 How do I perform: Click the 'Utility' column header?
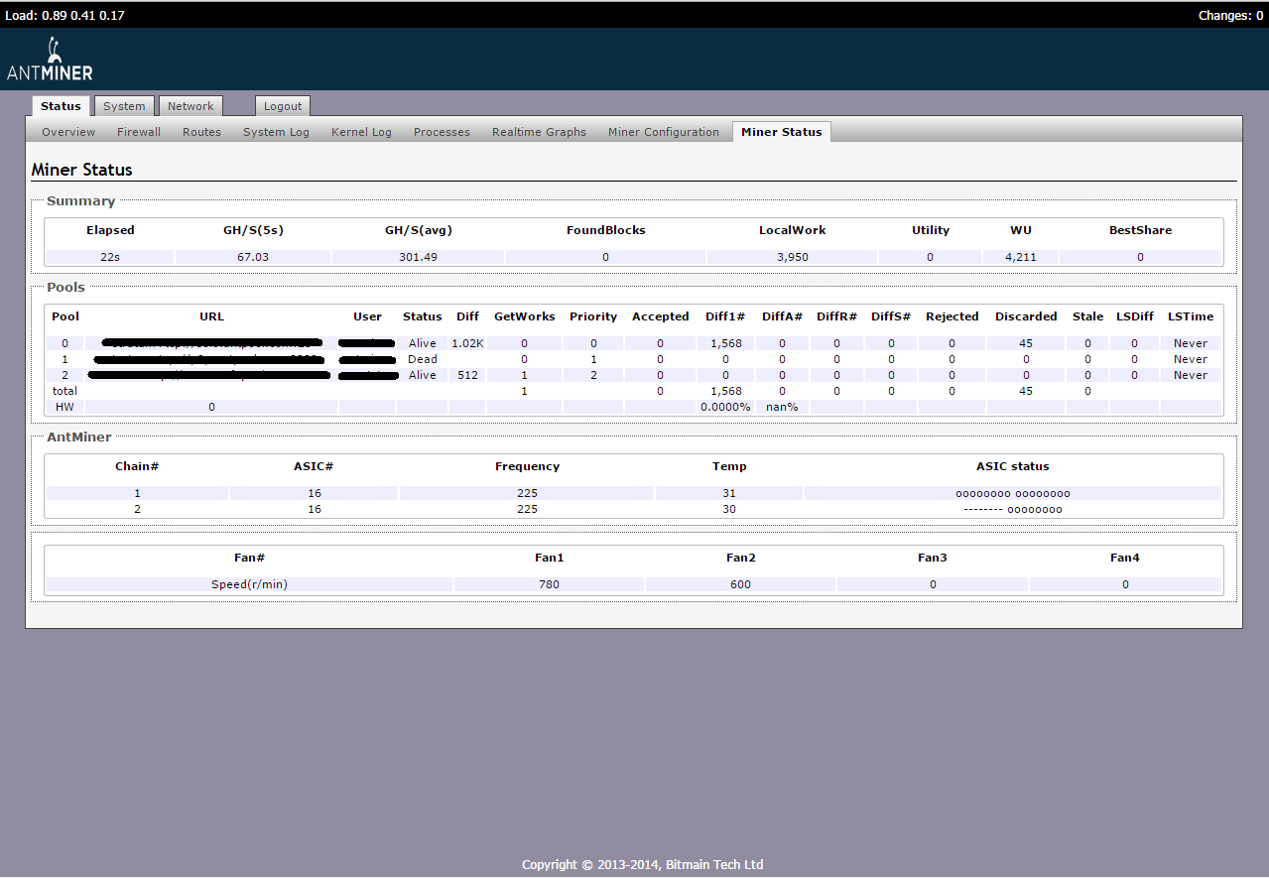coord(931,230)
